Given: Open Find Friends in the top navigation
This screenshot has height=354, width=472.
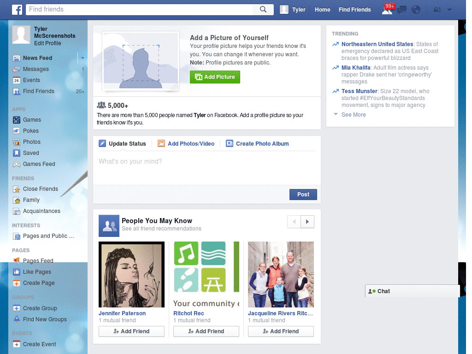Looking at the screenshot, I should tap(354, 10).
